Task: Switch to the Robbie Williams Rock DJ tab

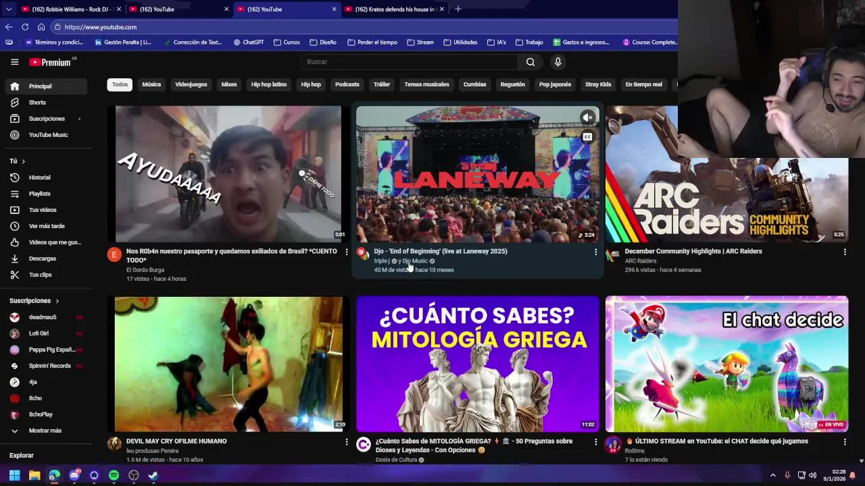Action: (71, 9)
